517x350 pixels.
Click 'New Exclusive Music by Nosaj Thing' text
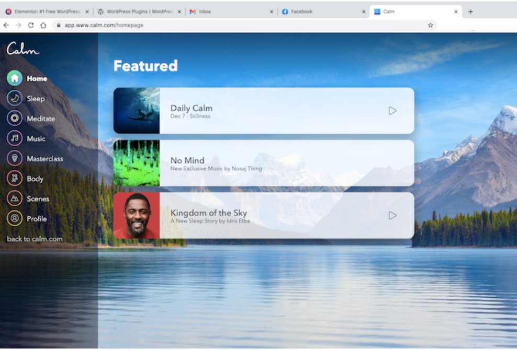point(216,169)
